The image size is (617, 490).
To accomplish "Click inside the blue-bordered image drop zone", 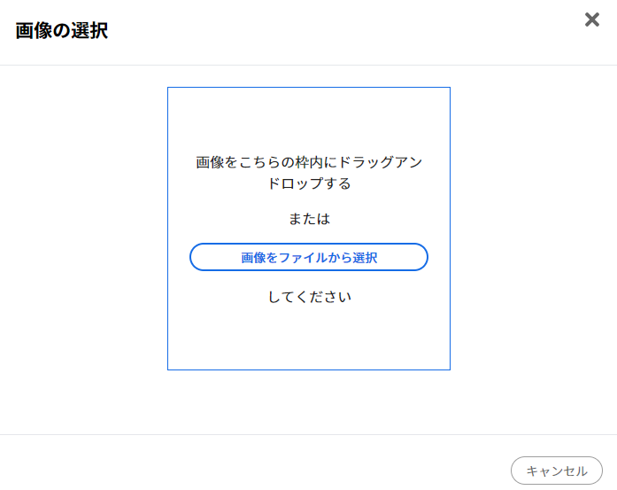I will point(309,229).
